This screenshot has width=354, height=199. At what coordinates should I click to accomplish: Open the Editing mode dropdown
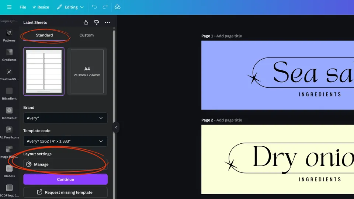pyautogui.click(x=70, y=7)
